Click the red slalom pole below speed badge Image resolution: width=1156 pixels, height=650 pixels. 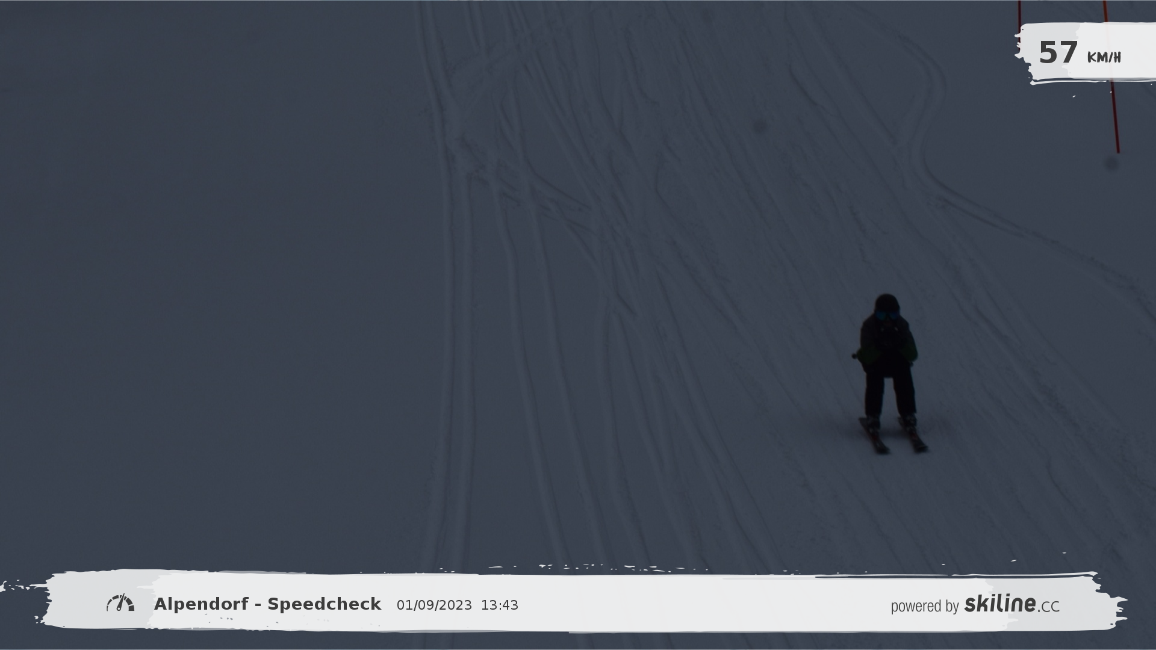1116,117
